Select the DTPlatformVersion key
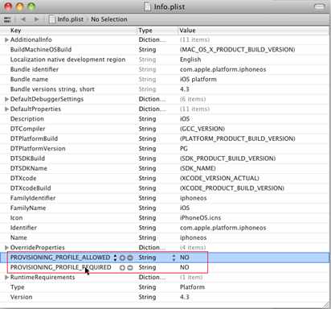331x309 pixels. click(38, 149)
